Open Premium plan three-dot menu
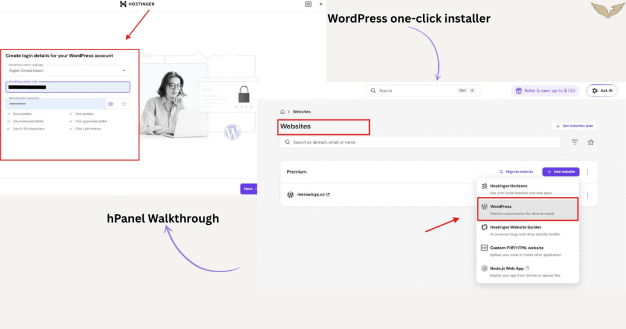The width and height of the screenshot is (626, 329). pos(587,172)
